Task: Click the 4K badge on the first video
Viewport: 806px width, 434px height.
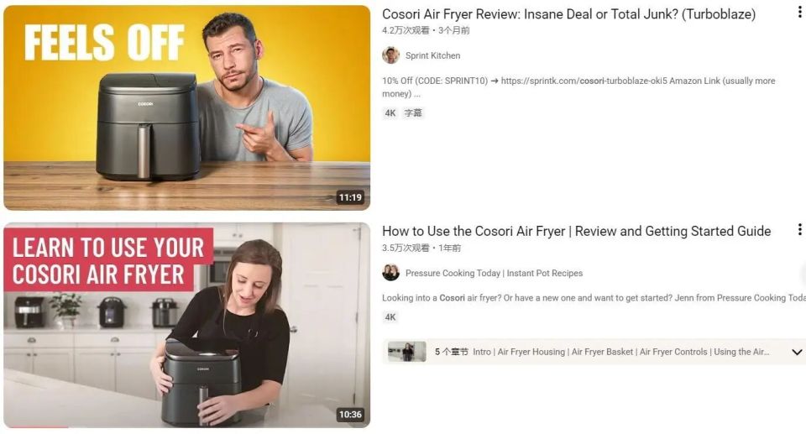Action: [x=390, y=113]
